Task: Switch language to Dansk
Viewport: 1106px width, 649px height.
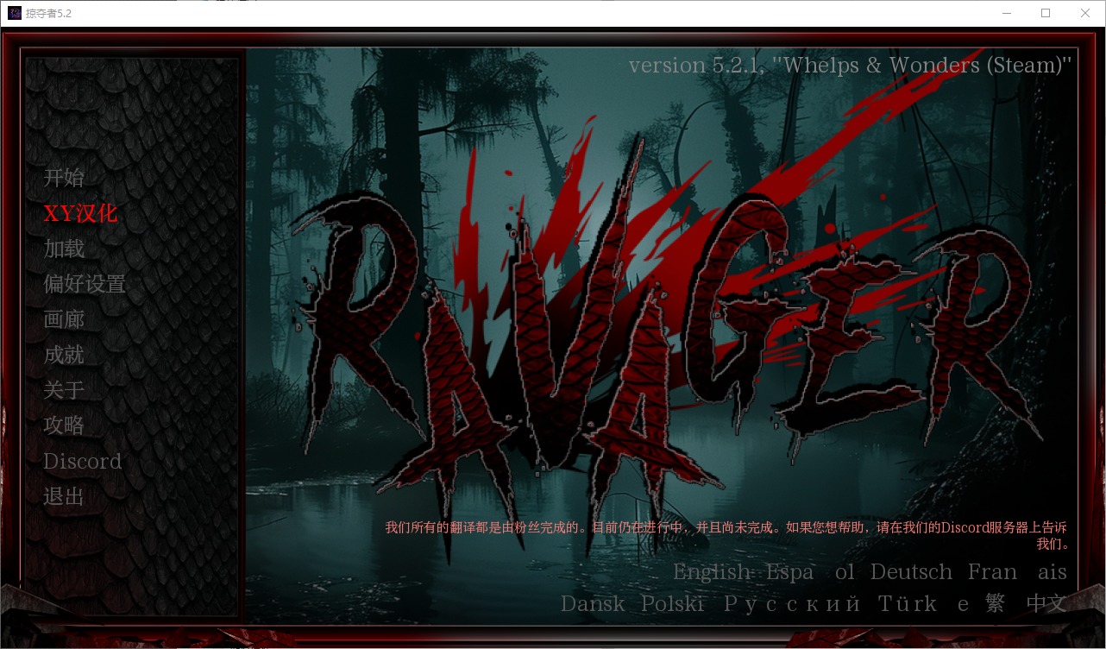Action: coord(593,603)
